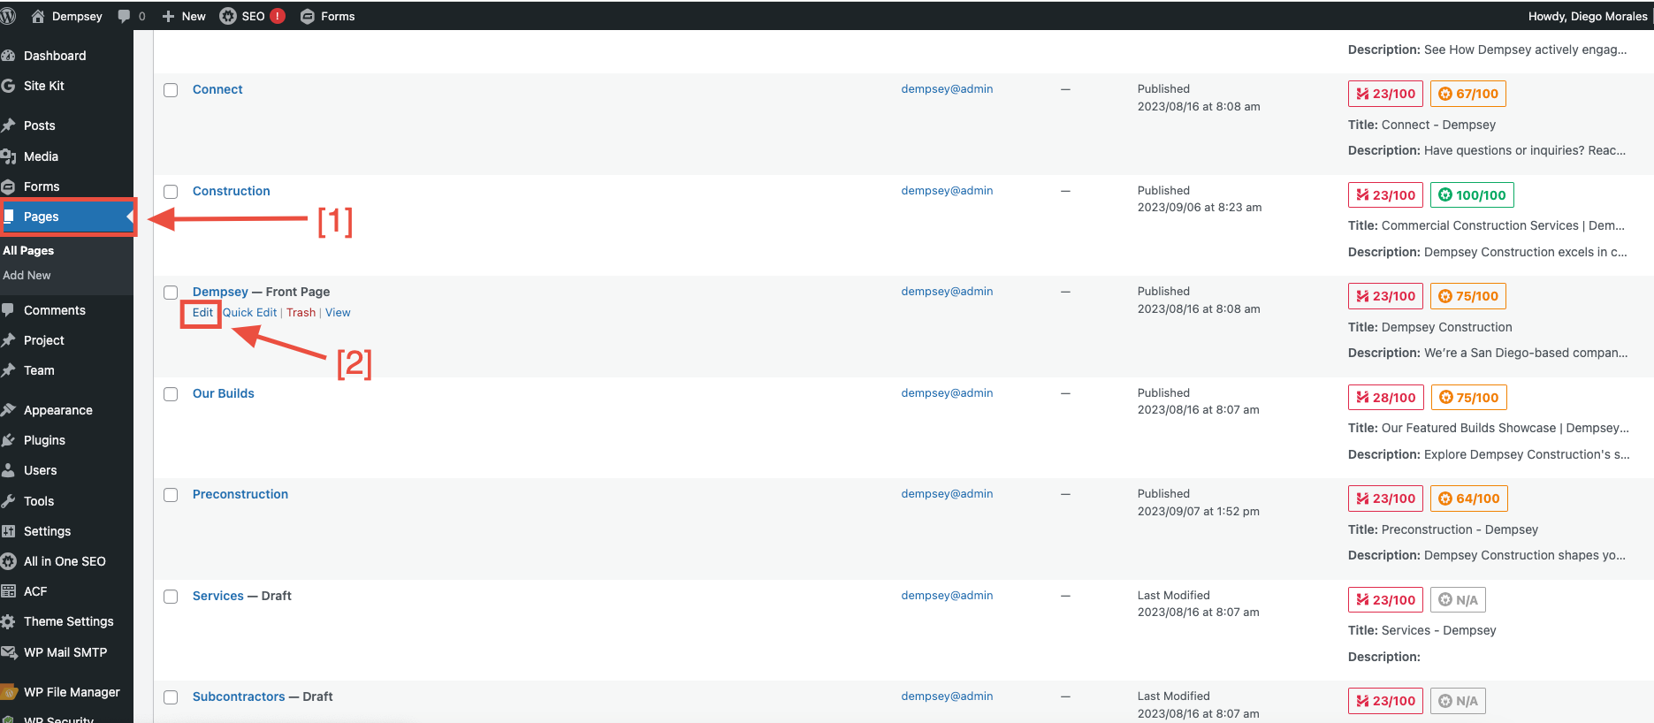Open the Subcontractors draft page title
Viewport: 1654px width, 723px height.
(239, 696)
